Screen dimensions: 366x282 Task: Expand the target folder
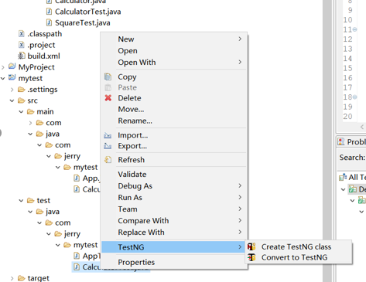[x=12, y=278]
